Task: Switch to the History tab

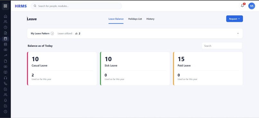Action: coord(150,19)
